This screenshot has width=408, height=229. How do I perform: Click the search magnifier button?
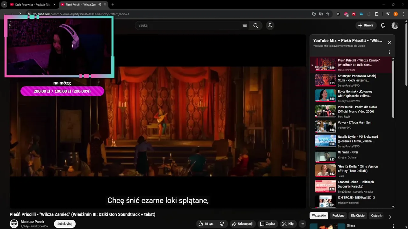[x=256, y=25]
